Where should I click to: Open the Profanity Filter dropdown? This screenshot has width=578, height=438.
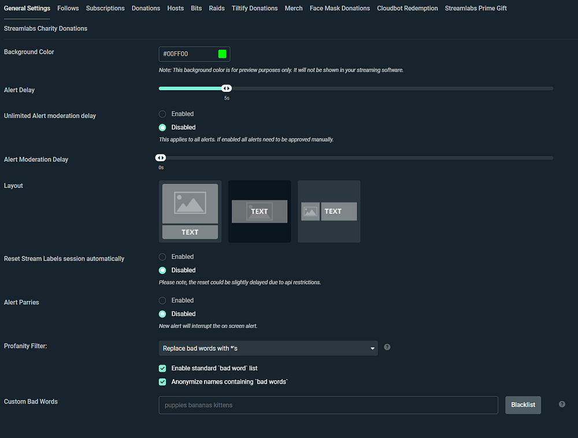pyautogui.click(x=268, y=348)
